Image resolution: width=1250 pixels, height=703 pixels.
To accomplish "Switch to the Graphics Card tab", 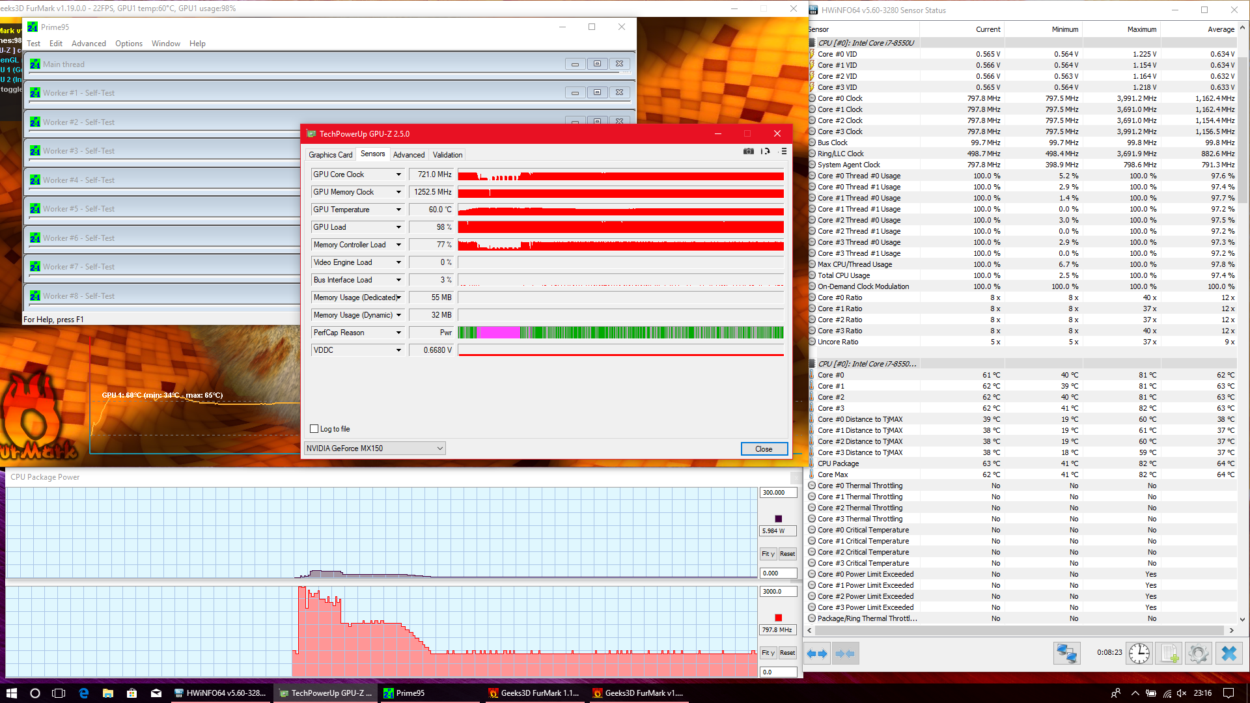I will pyautogui.click(x=330, y=155).
